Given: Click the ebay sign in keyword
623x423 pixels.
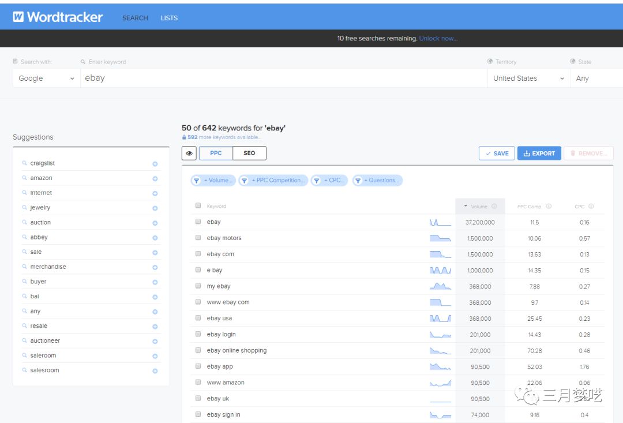Looking at the screenshot, I should pos(223,415).
